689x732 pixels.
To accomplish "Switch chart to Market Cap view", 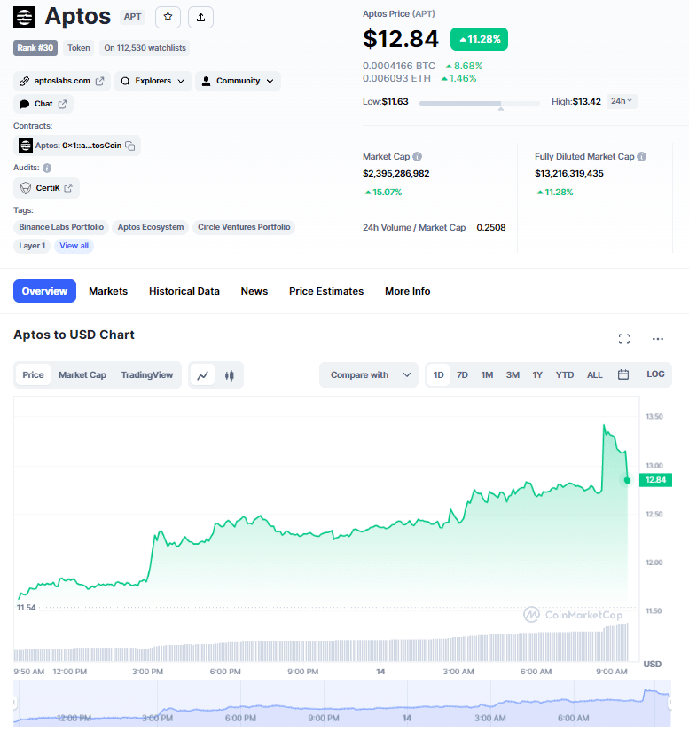I will coord(82,374).
